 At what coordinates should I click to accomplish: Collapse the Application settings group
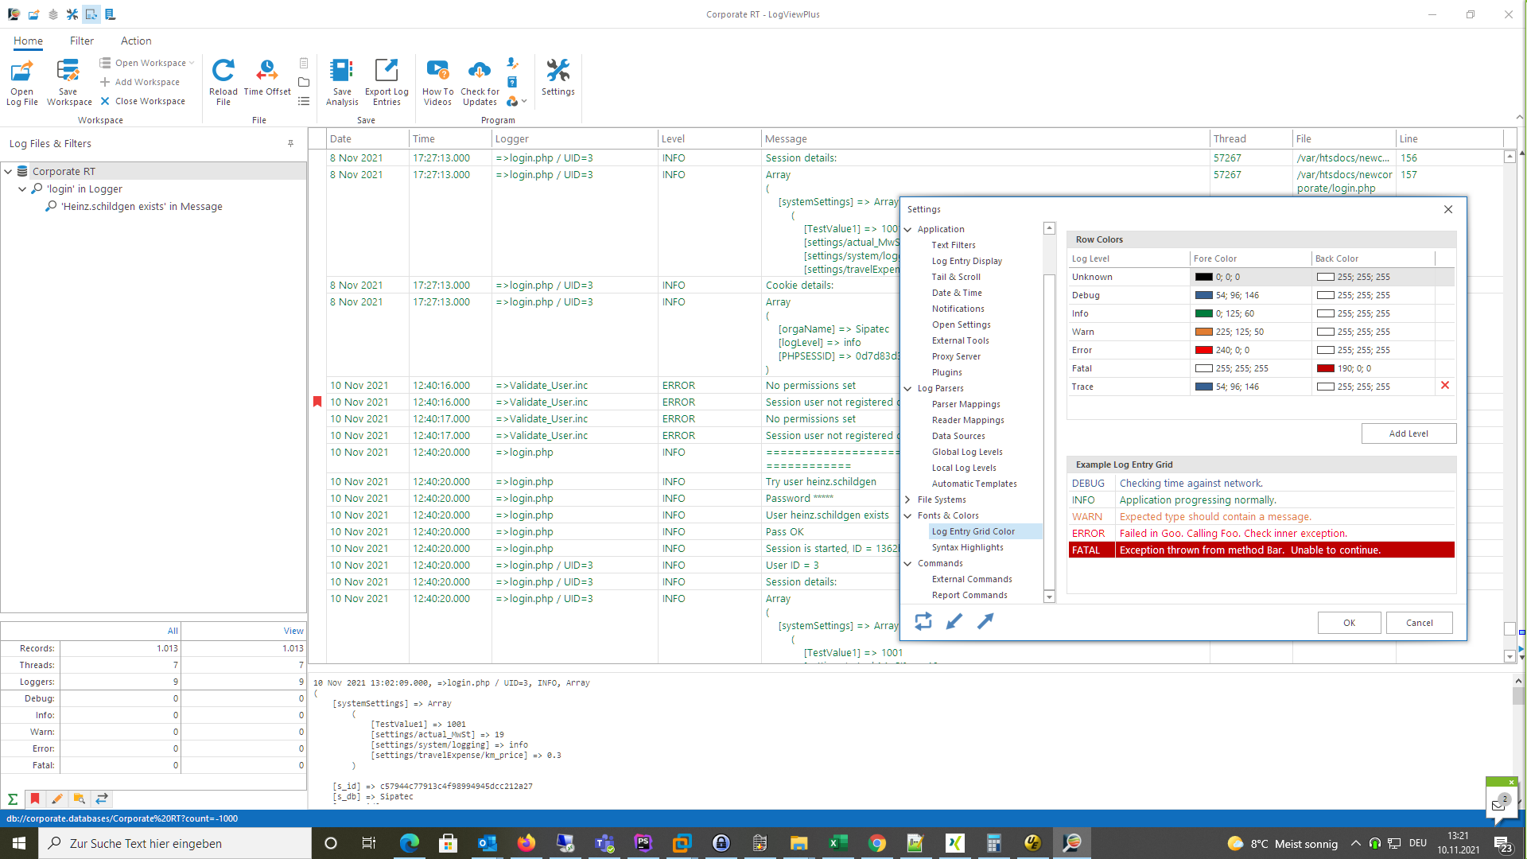(907, 229)
